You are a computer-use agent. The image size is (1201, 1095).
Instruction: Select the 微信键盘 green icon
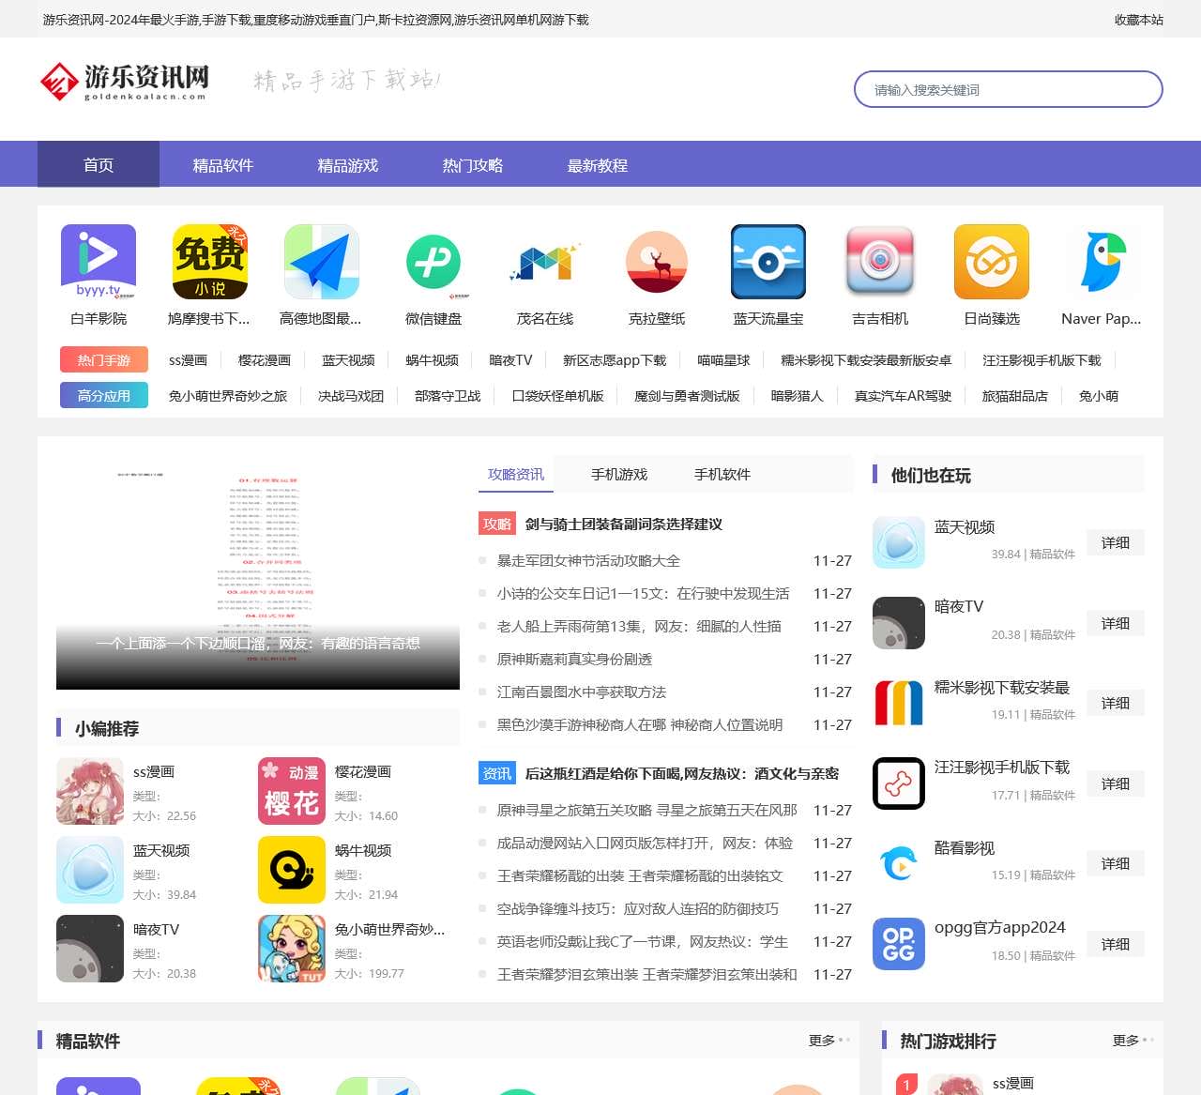click(433, 262)
